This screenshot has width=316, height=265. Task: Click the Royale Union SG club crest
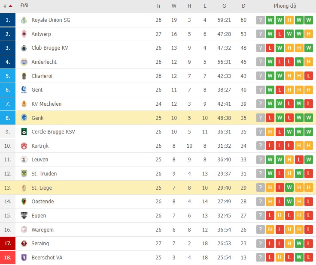pos(24,20)
